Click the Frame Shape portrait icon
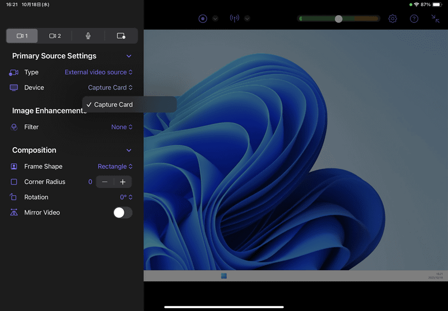Screen dimensions: 448x311 (x=13, y=166)
